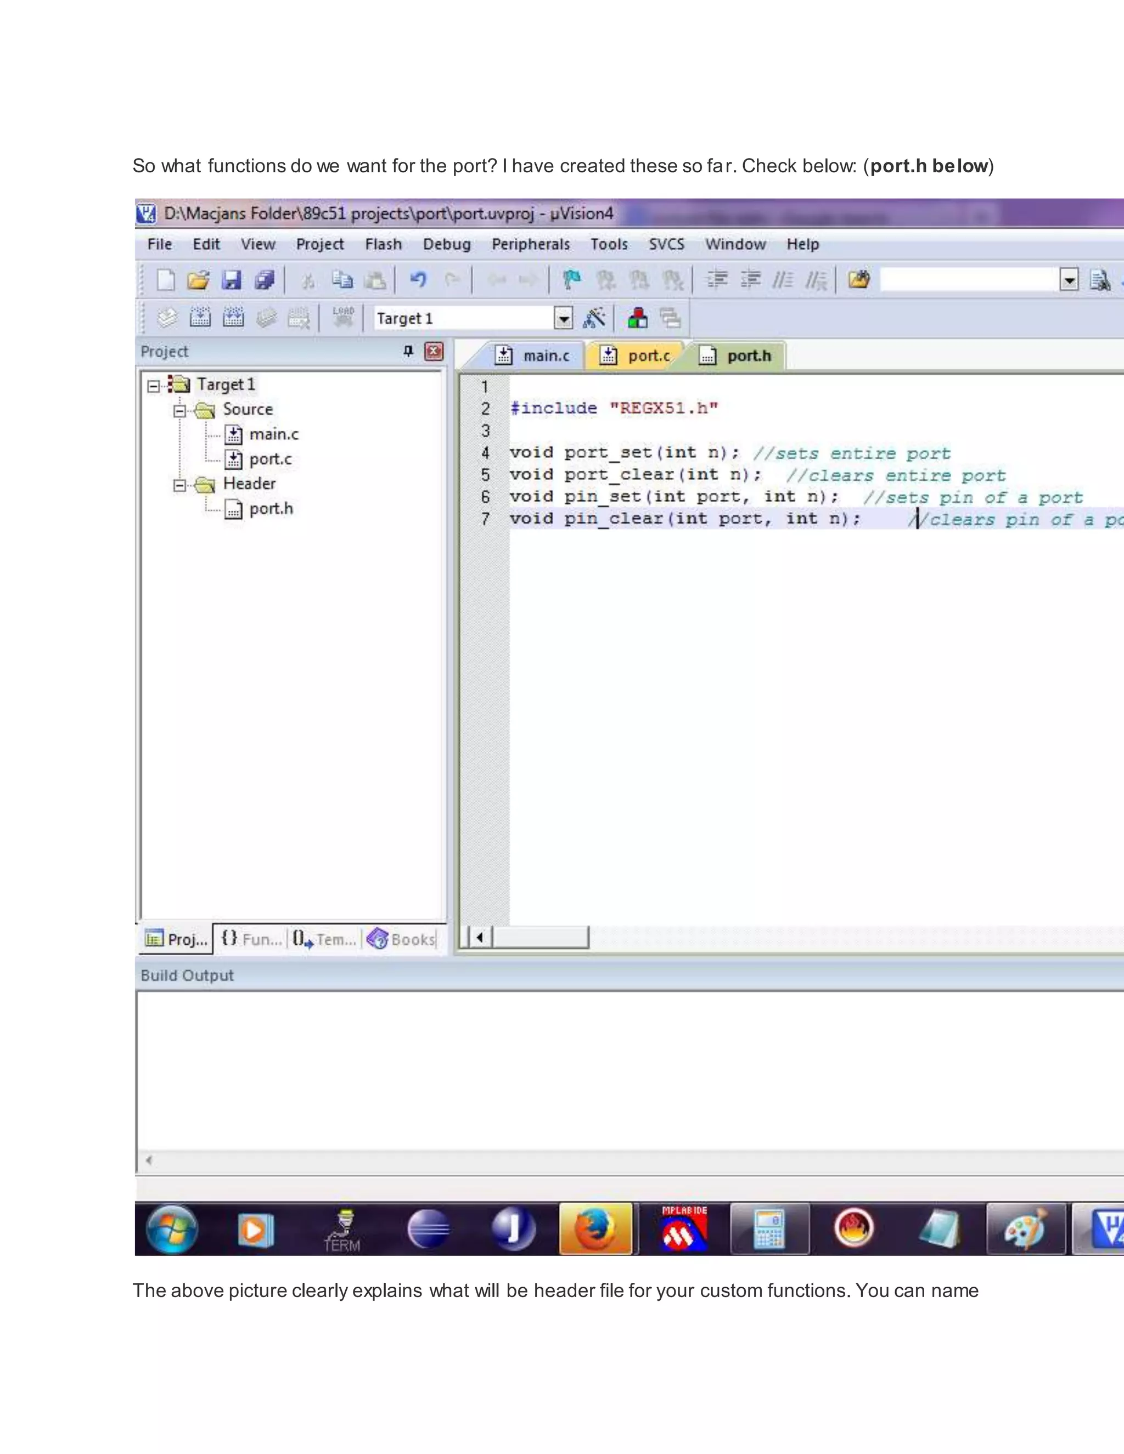Open the Peripherals menu

click(530, 244)
